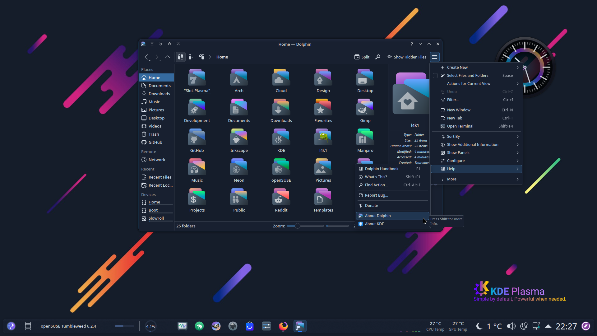Open Dolphin Handbook from Help submenu

(x=393, y=169)
